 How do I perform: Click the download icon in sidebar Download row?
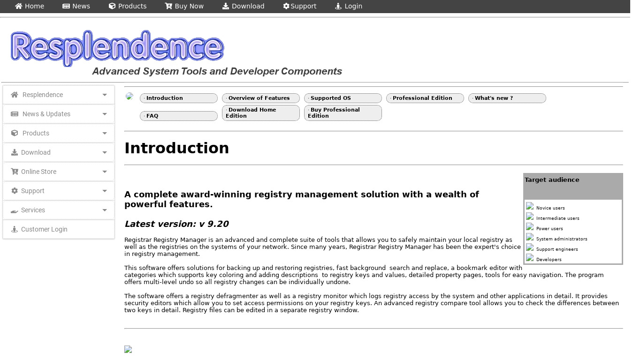pyautogui.click(x=15, y=152)
